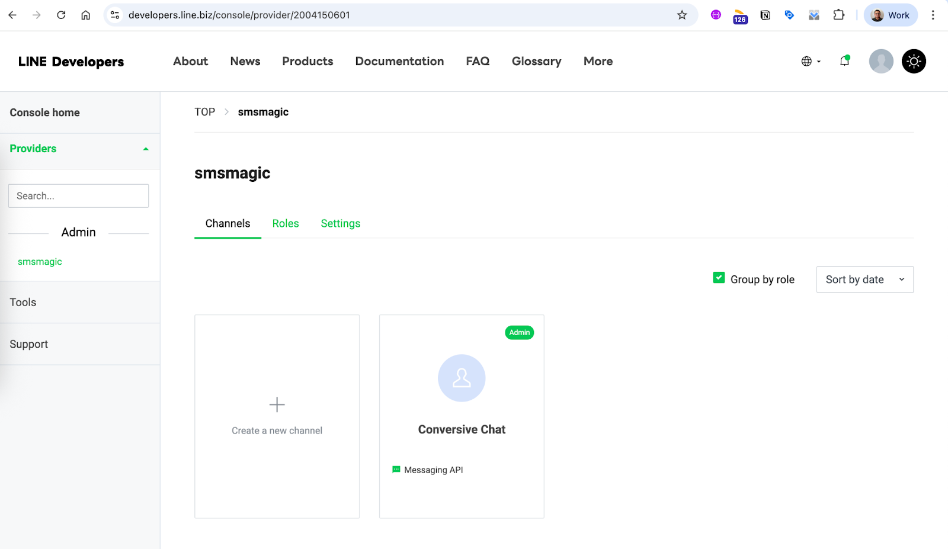The width and height of the screenshot is (948, 549).
Task: Open the language globe selector
Action: (x=811, y=61)
